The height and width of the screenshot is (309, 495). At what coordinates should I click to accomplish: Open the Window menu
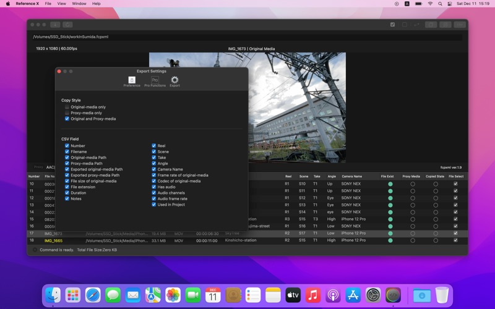[79, 4]
